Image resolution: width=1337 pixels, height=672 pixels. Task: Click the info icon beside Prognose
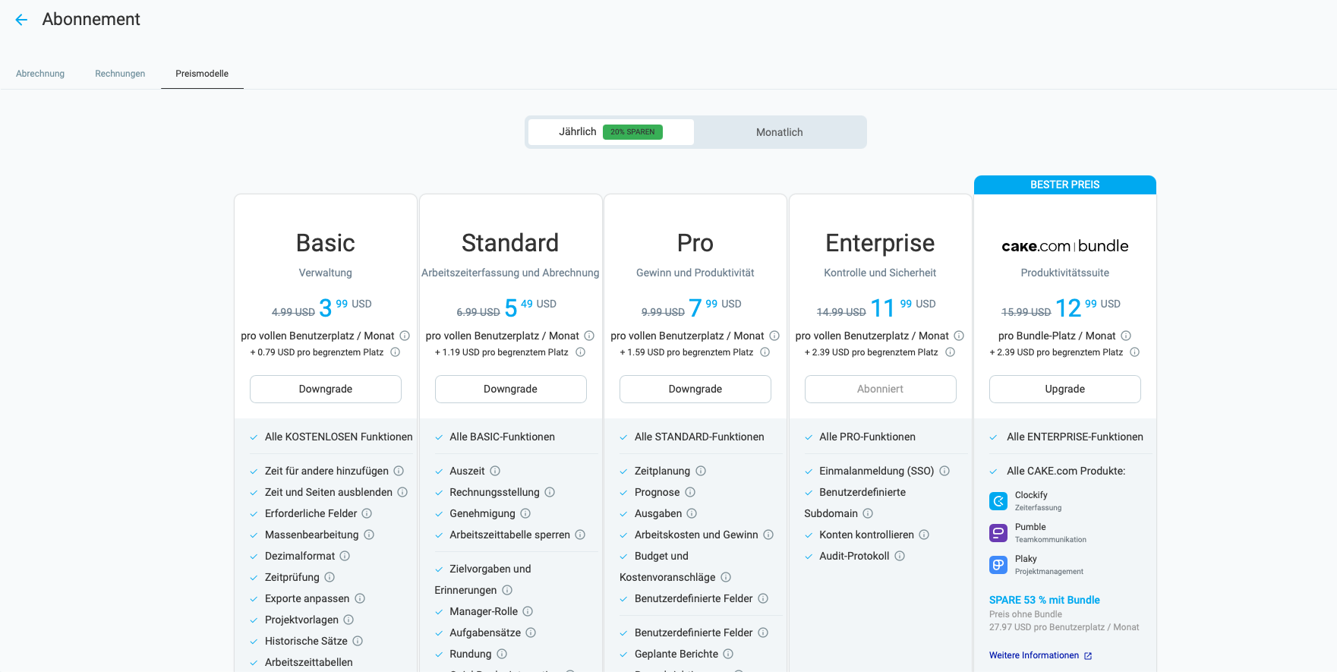click(690, 492)
